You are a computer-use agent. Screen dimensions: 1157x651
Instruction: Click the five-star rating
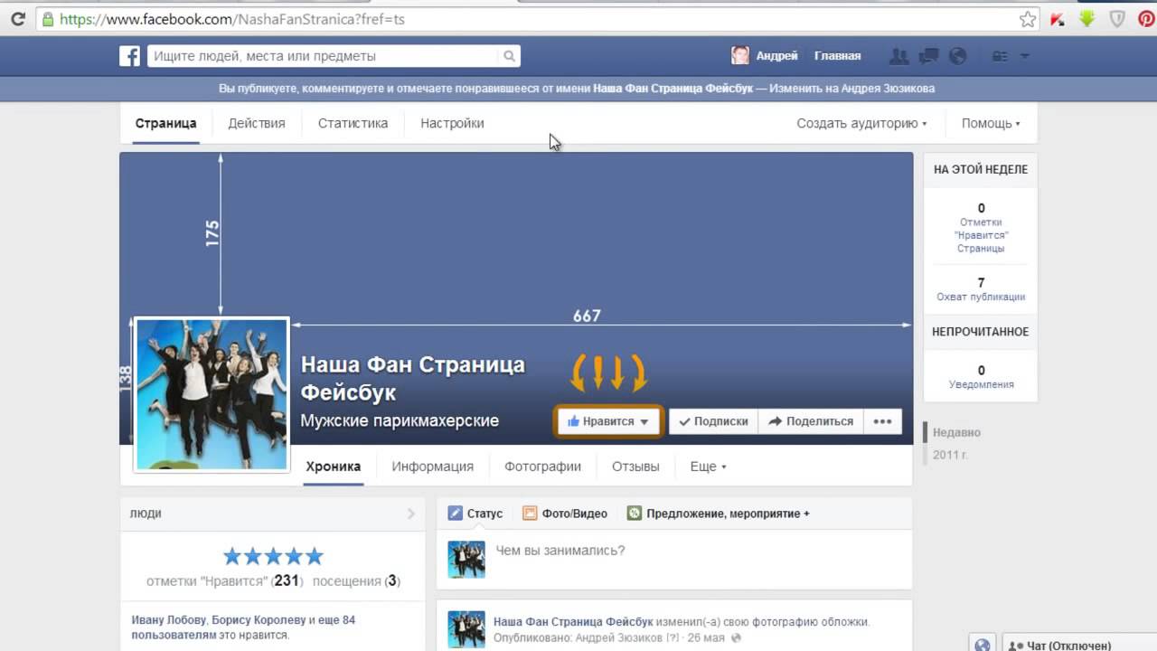[273, 556]
